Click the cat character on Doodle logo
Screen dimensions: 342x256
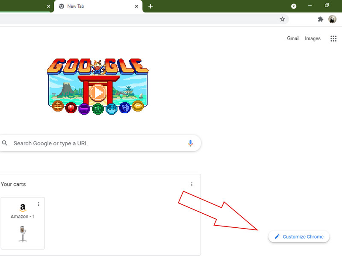[x=98, y=68]
